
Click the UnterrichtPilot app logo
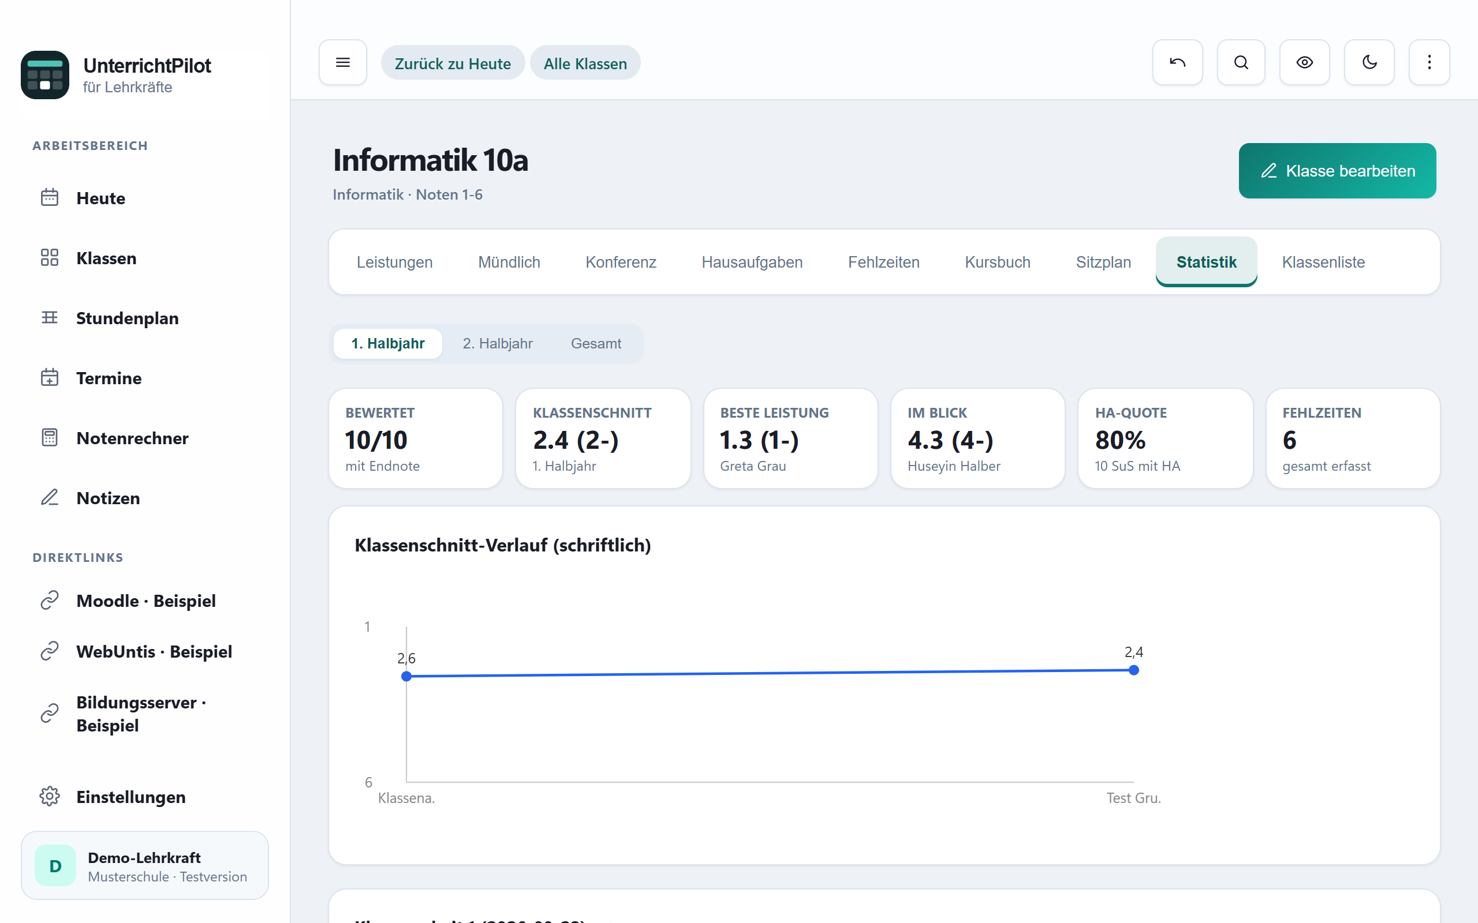[44, 74]
